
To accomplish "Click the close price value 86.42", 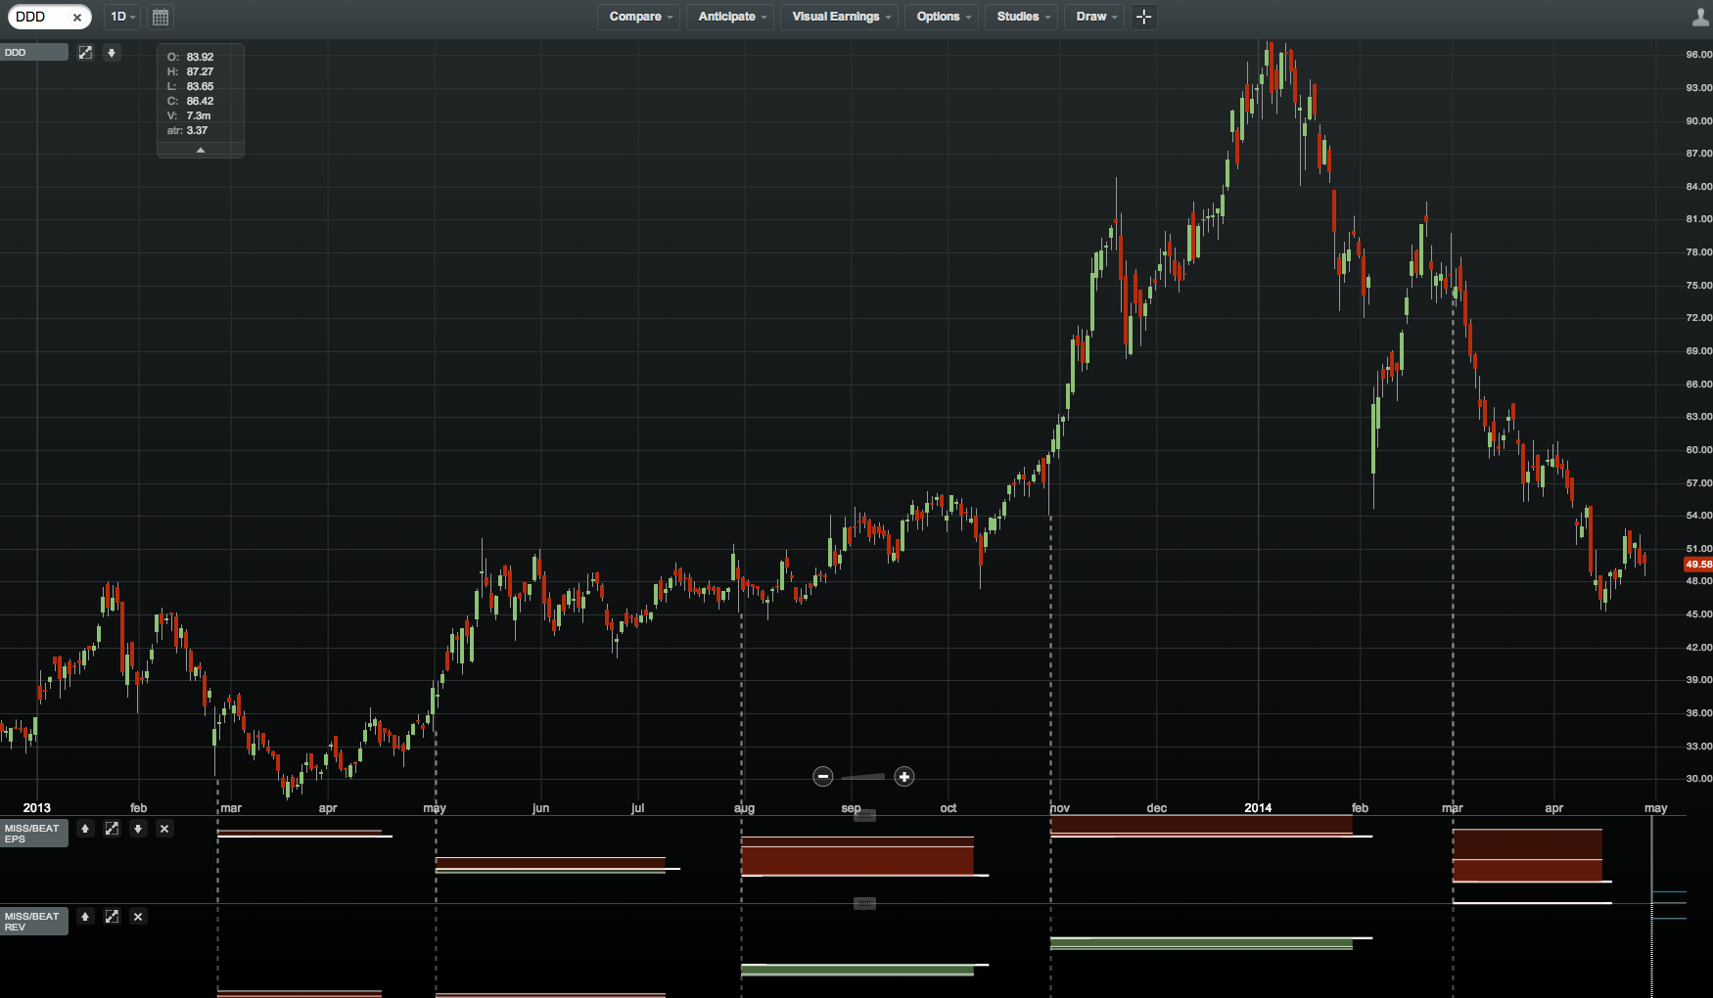I will click(x=200, y=101).
